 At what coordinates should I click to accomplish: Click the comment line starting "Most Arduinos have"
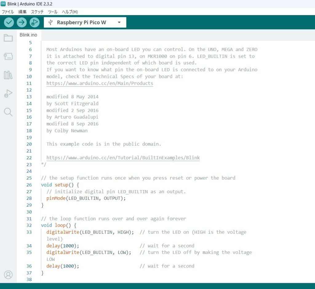click(x=152, y=50)
